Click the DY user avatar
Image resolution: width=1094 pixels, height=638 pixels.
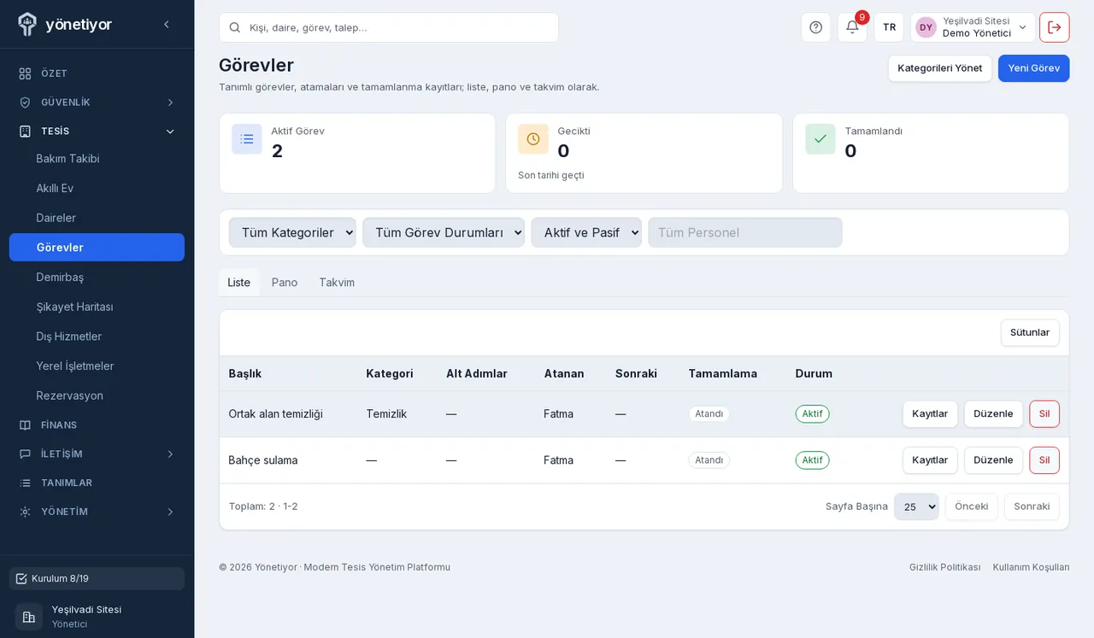click(926, 27)
